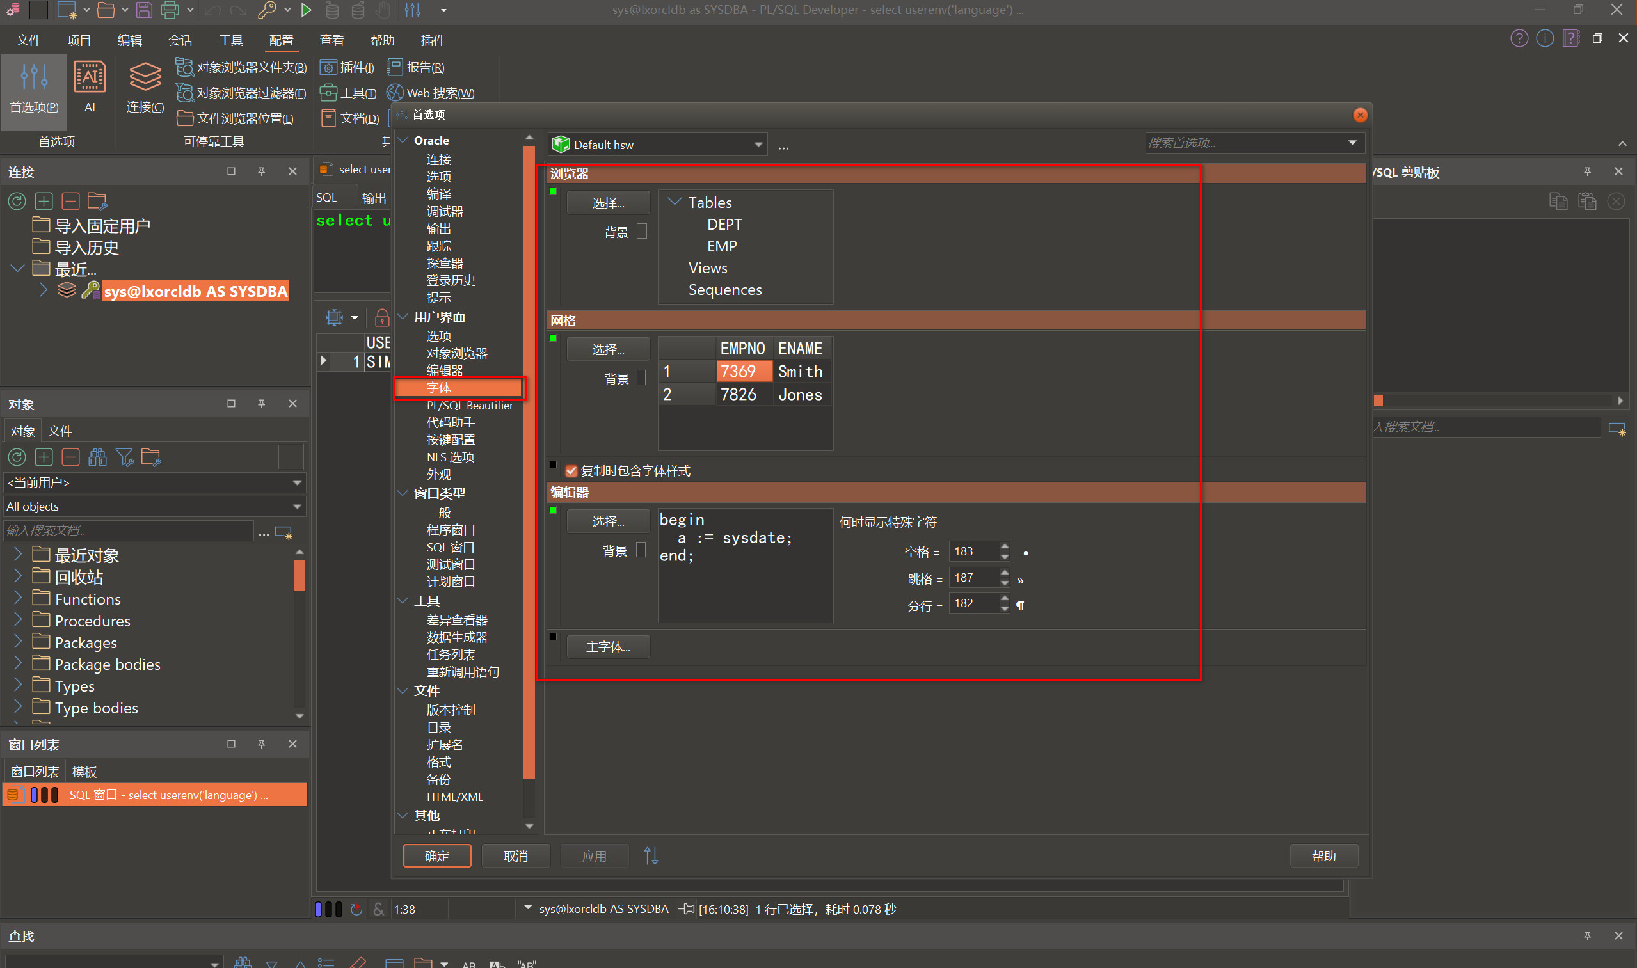Click the Web search globe icon in ribbon
Viewport: 1637px width, 968px height.
pos(395,93)
